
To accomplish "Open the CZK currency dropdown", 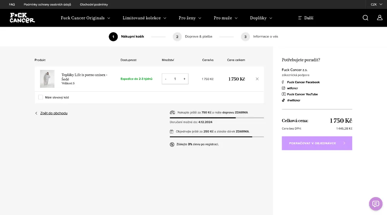I will click(x=377, y=4).
